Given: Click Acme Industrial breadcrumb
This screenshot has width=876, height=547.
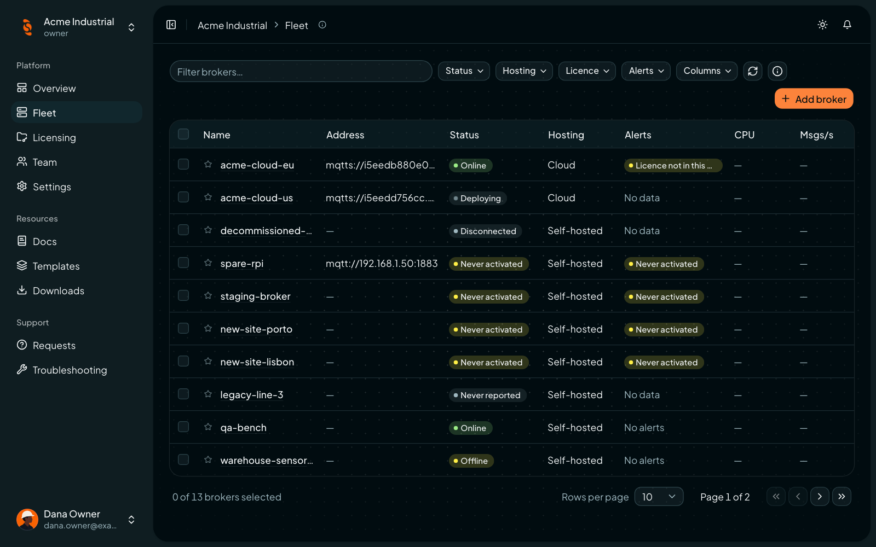Looking at the screenshot, I should tap(232, 25).
